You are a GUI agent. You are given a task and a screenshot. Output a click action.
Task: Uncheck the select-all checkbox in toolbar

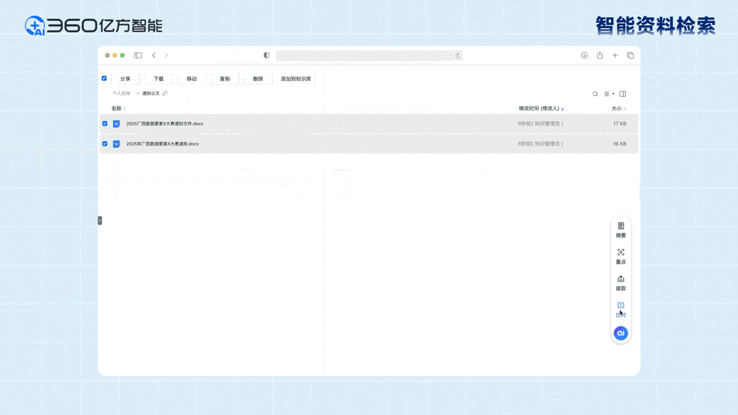coord(104,78)
